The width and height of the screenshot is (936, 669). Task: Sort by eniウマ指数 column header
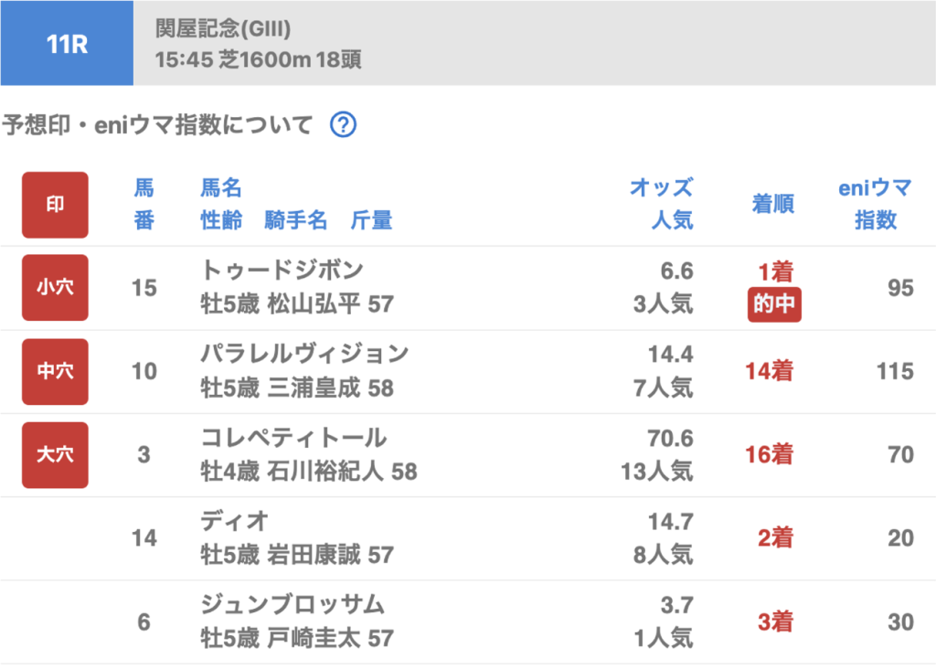(875, 205)
